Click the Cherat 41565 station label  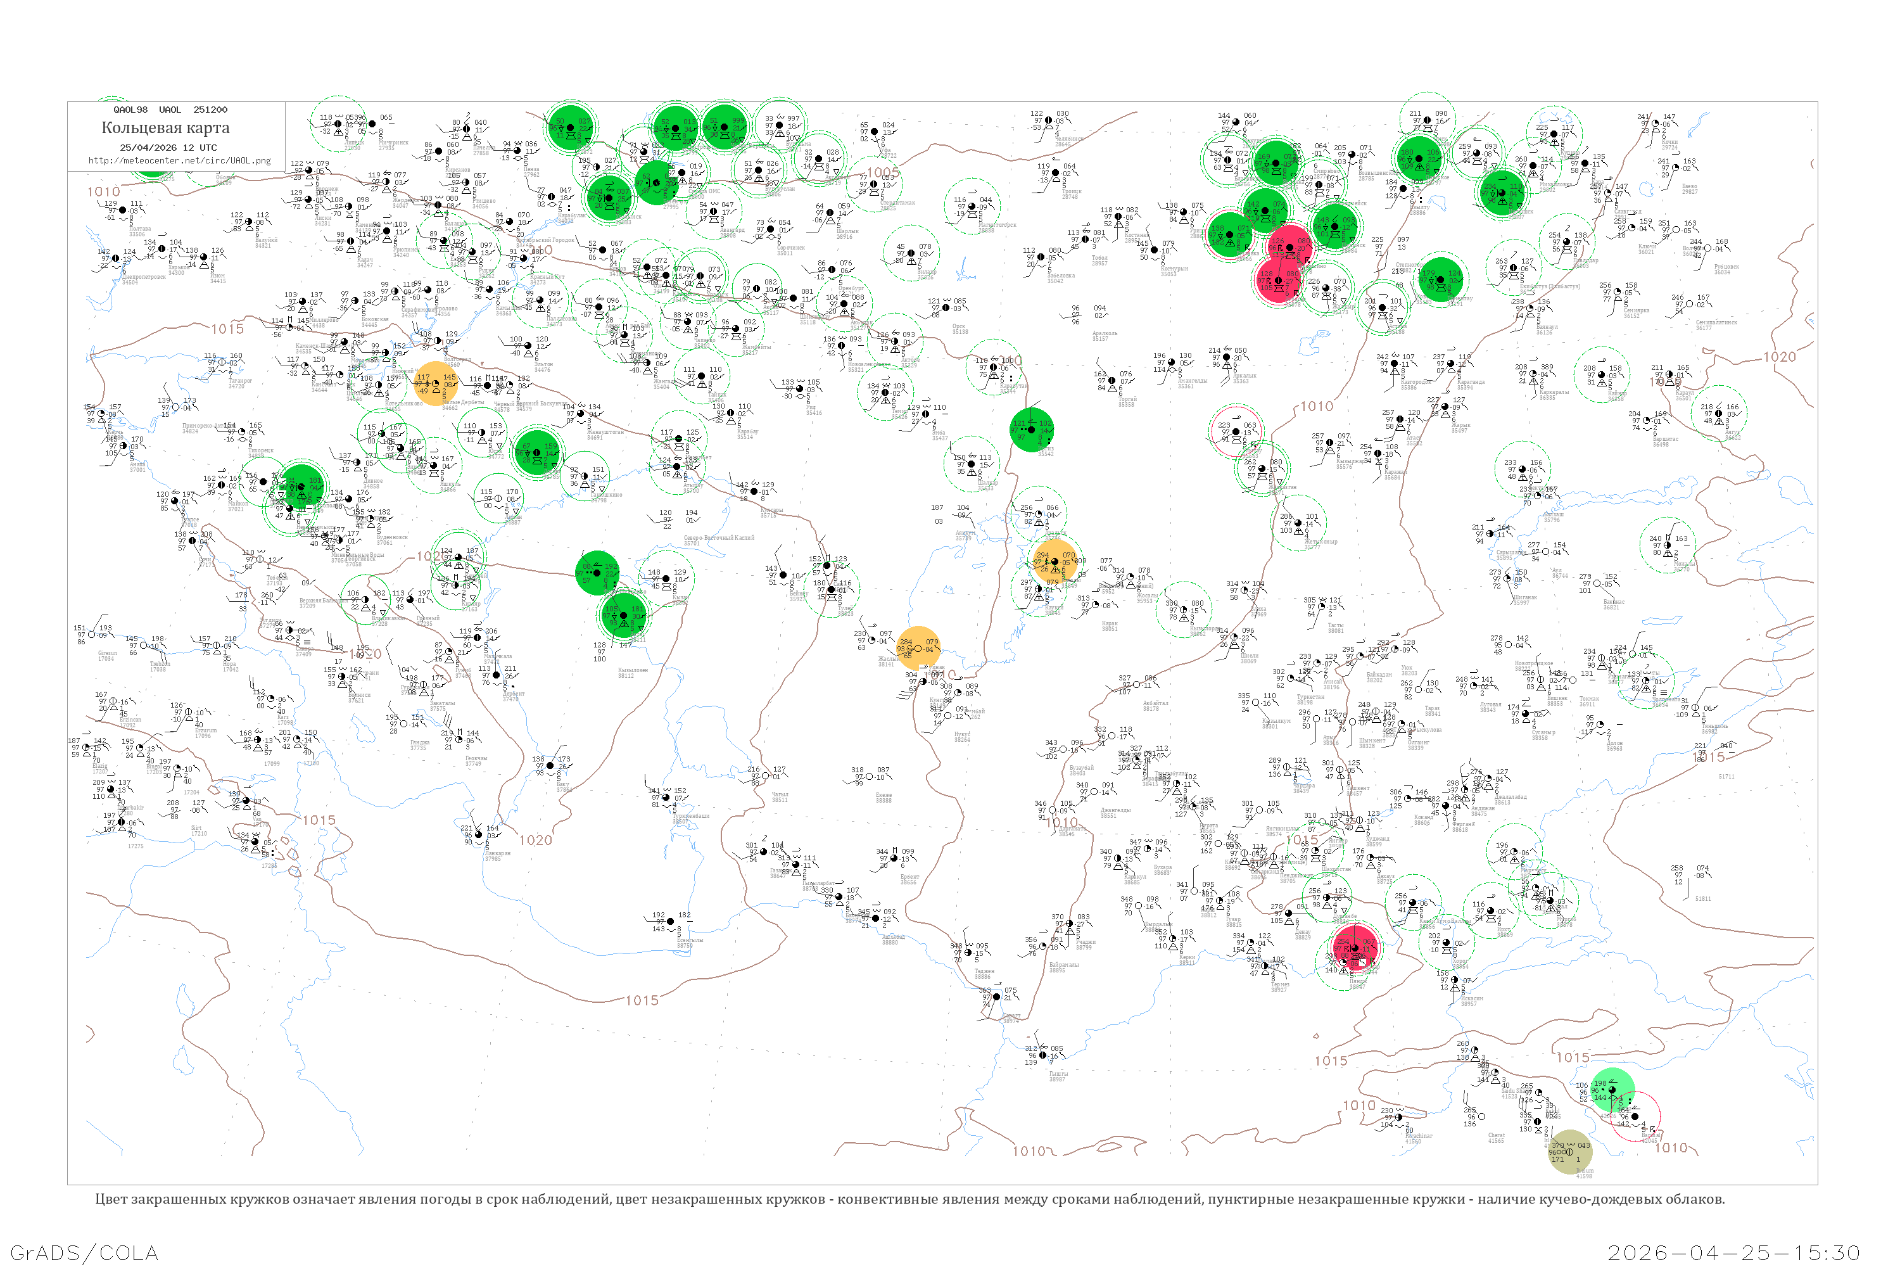pyautogui.click(x=1496, y=1138)
